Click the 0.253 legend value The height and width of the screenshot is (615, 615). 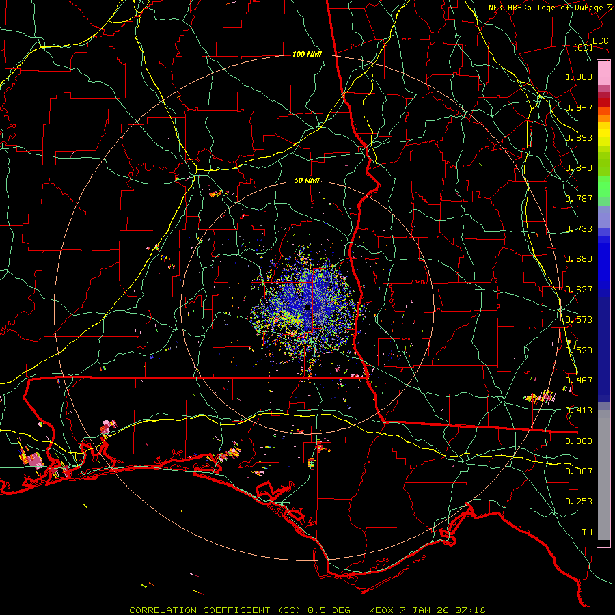[x=579, y=502]
